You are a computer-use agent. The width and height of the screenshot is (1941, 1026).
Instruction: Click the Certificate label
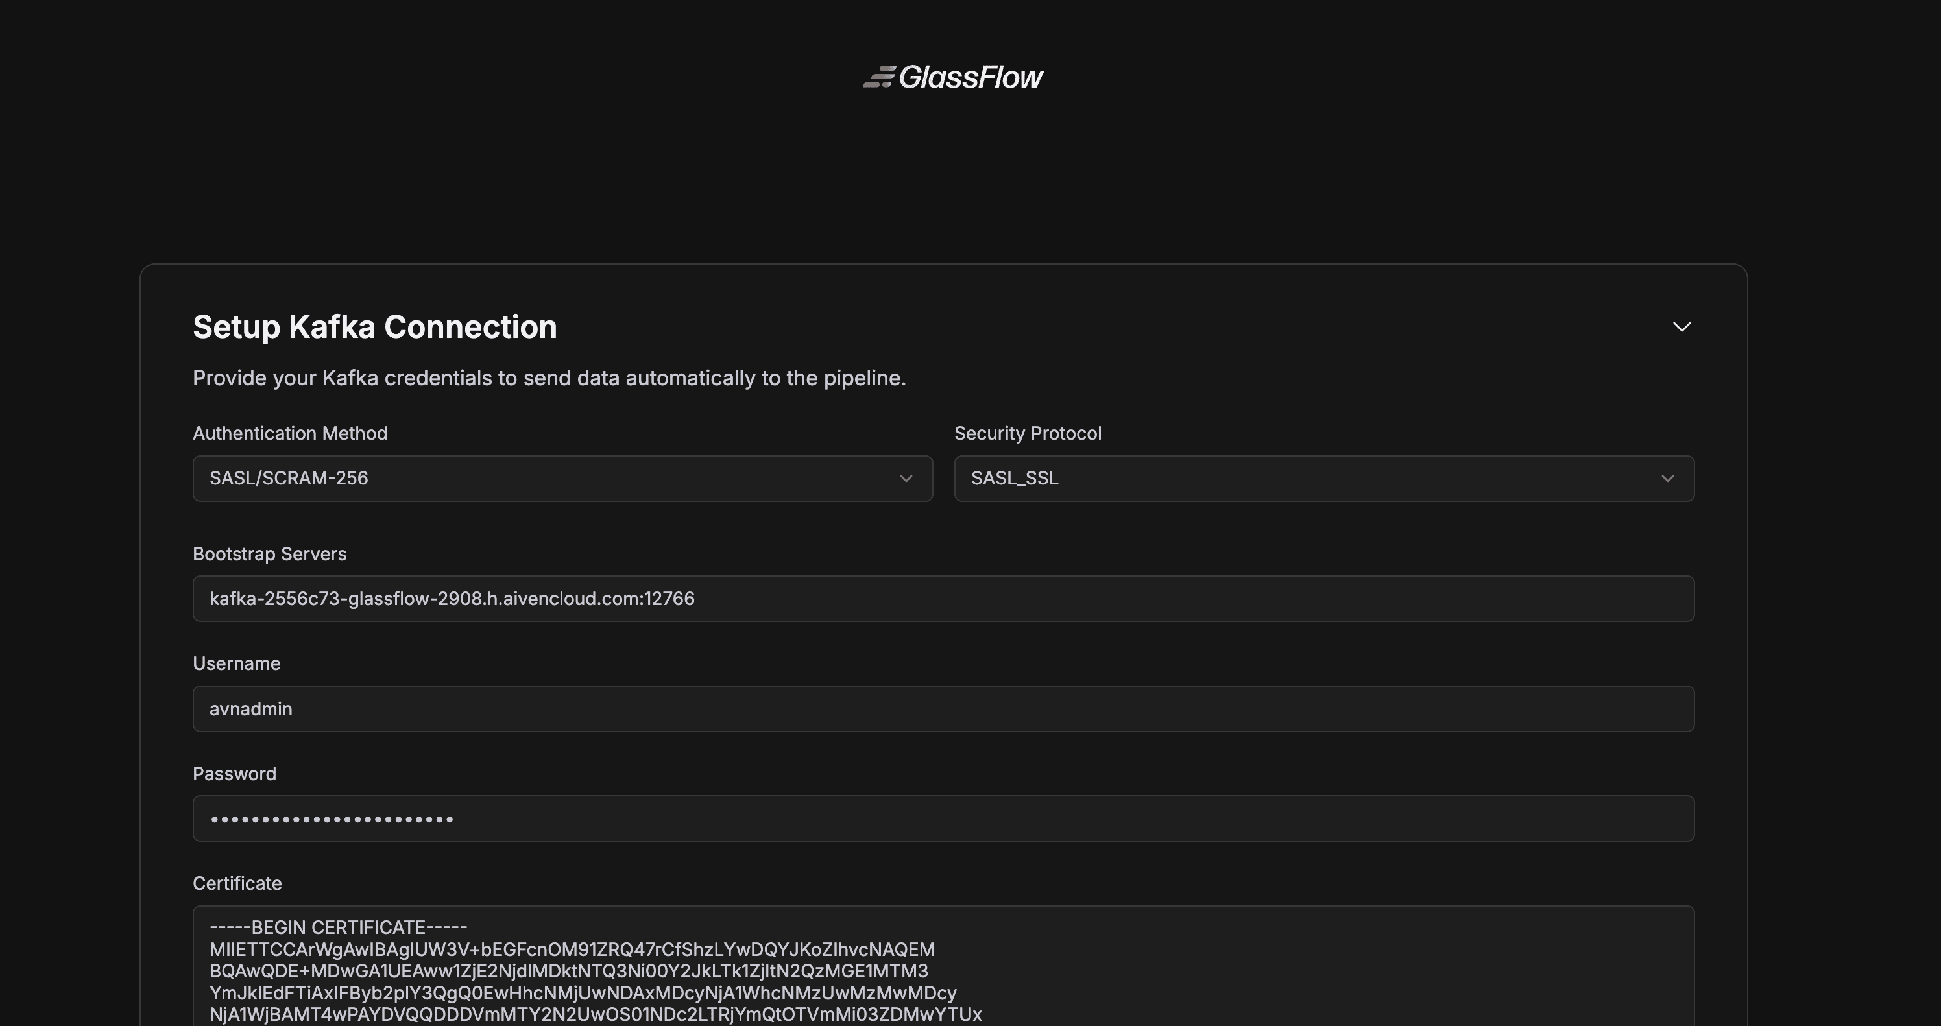tap(237, 883)
